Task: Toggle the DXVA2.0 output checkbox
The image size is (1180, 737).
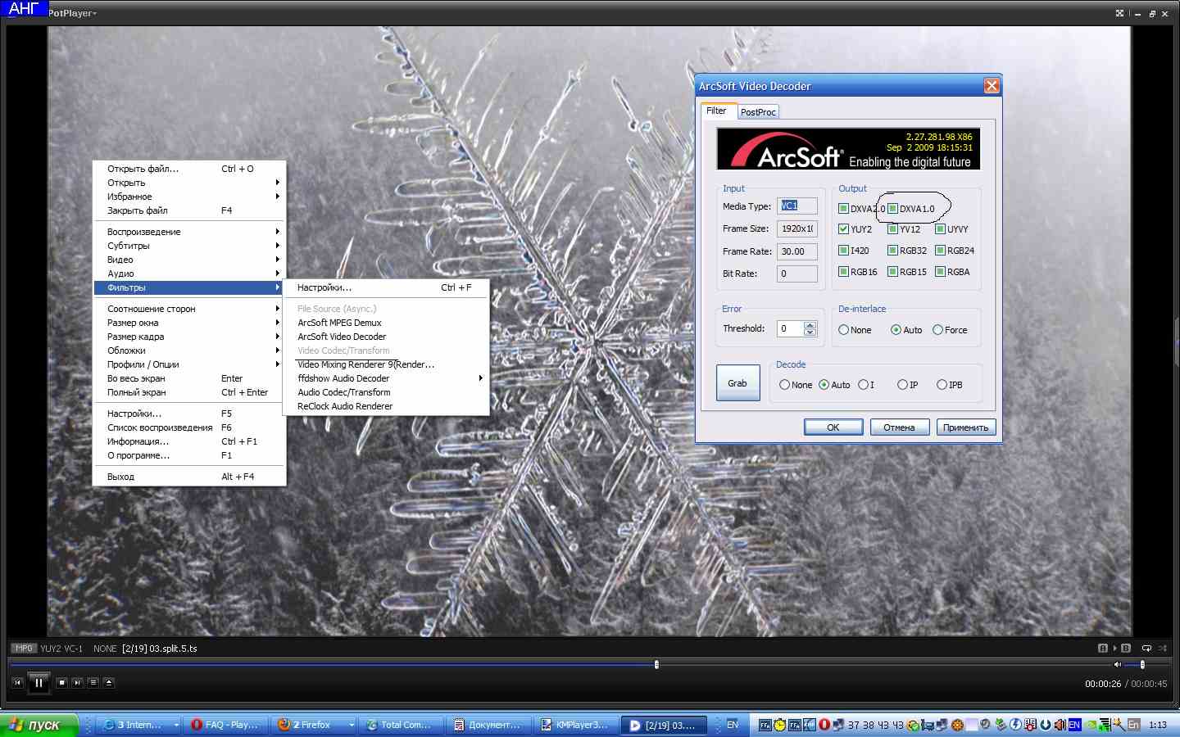Action: [843, 208]
